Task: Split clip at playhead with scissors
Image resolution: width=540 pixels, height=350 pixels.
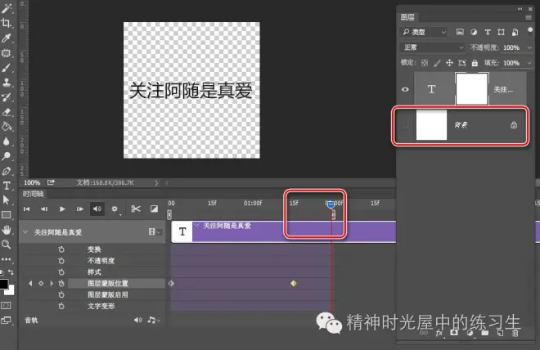Action: tap(136, 209)
